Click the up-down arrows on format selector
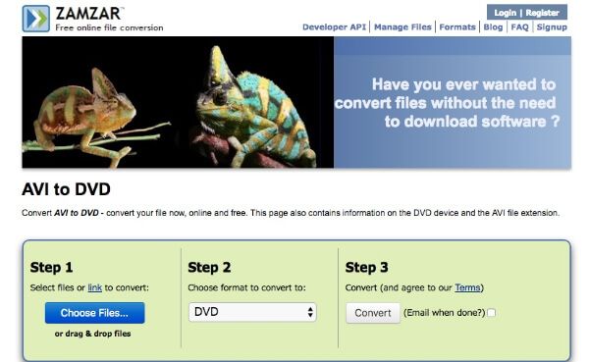Viewport: 589px width, 362px height. pyautogui.click(x=310, y=312)
